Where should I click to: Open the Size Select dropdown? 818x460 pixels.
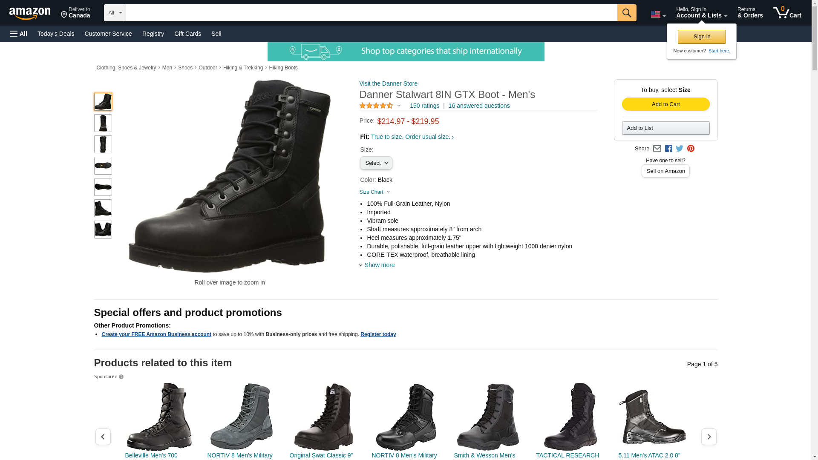[x=376, y=163]
